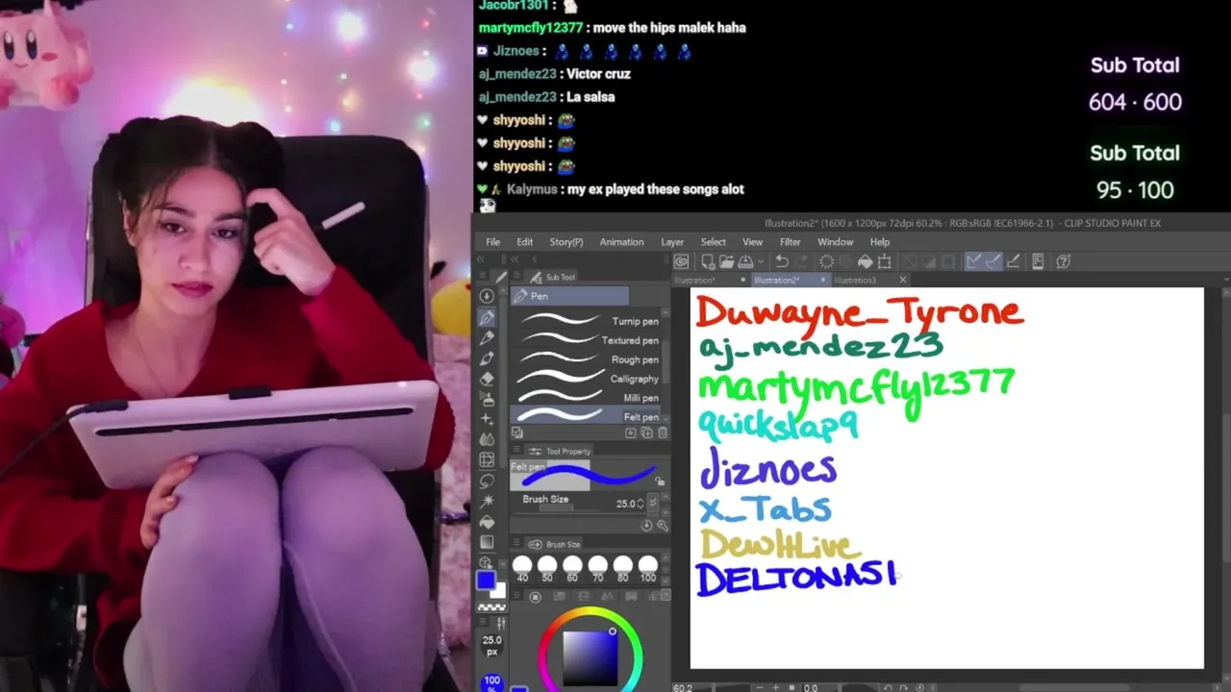Image resolution: width=1231 pixels, height=692 pixels.
Task: Open the Layer menu
Action: (672, 242)
